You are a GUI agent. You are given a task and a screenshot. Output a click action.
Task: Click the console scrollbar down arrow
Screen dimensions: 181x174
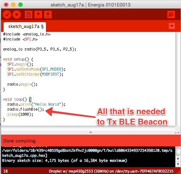(x=178, y=164)
